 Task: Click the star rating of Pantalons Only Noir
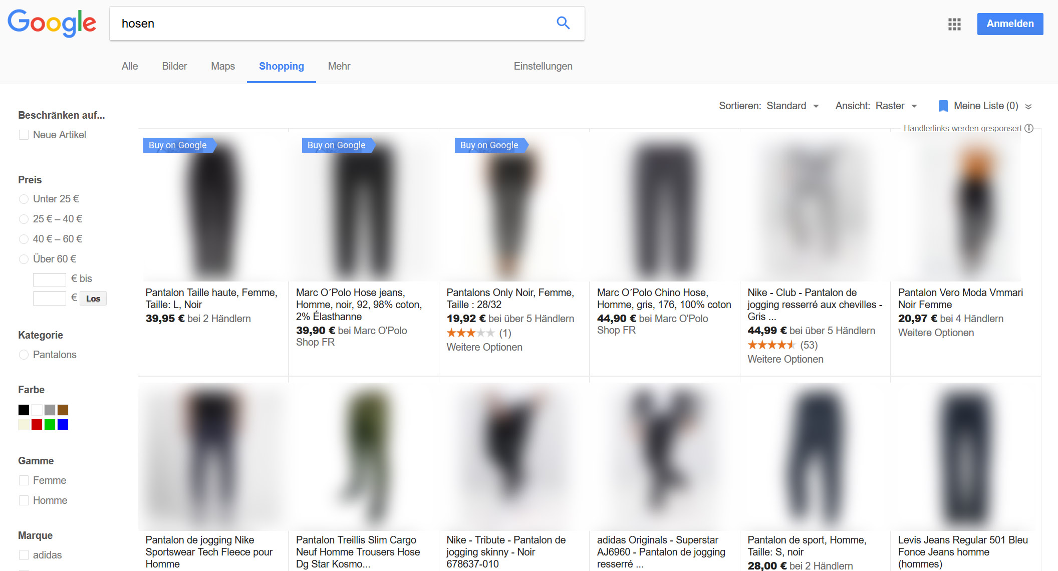click(471, 332)
